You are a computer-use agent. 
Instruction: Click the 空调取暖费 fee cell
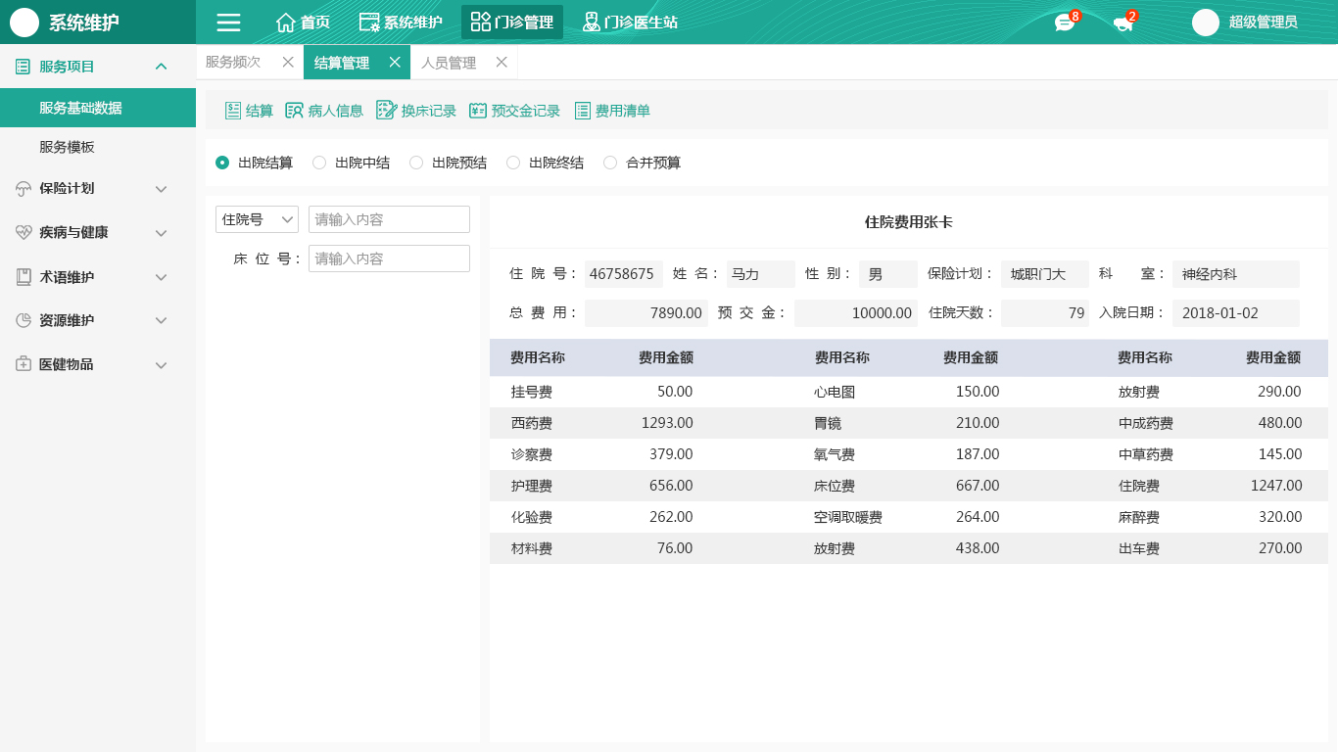point(848,517)
